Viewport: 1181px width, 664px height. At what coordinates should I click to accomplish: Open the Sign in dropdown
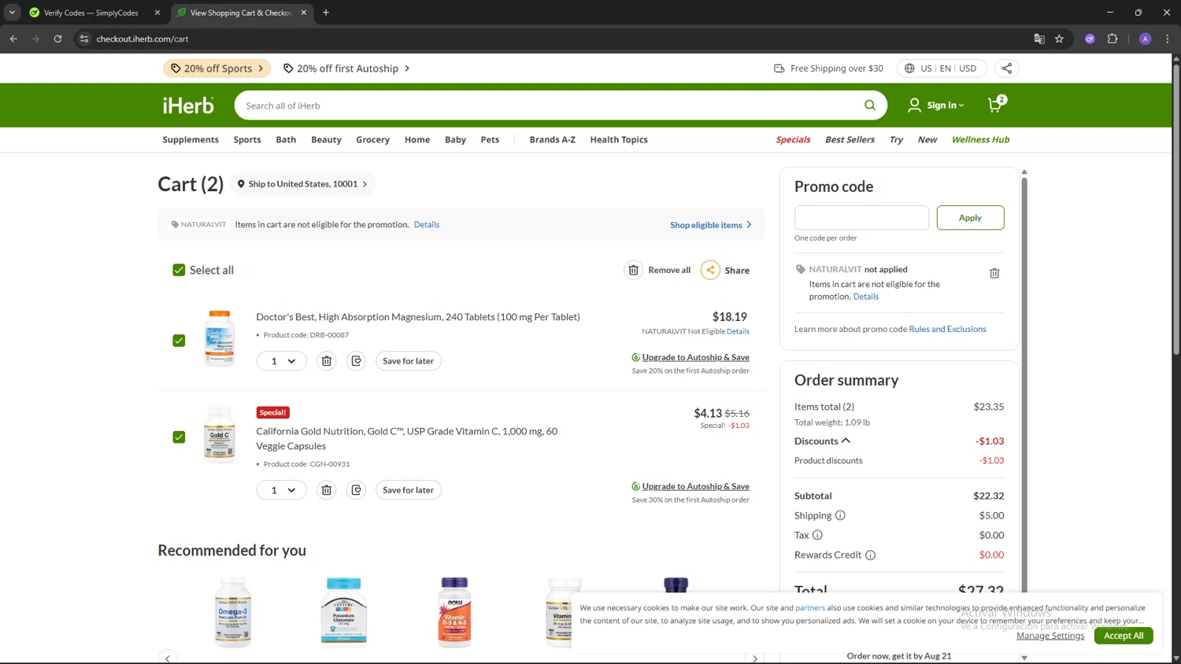[x=936, y=105]
